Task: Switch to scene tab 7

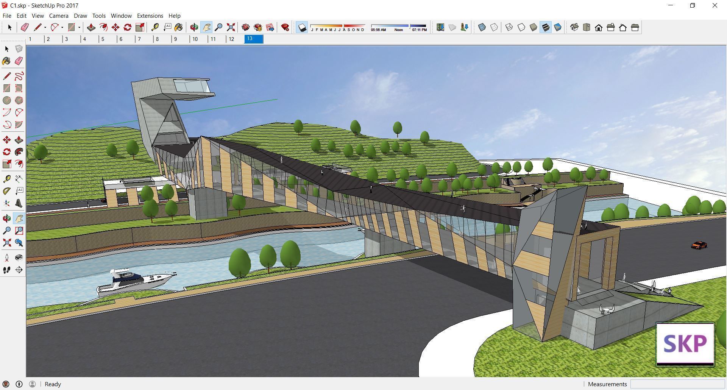Action: point(144,39)
